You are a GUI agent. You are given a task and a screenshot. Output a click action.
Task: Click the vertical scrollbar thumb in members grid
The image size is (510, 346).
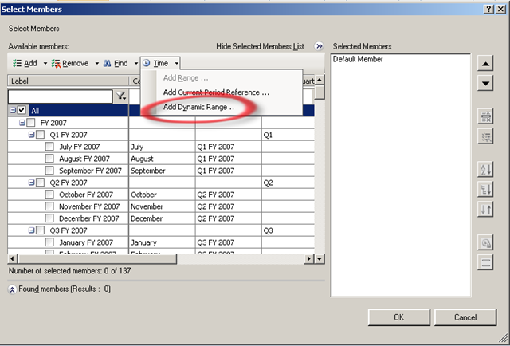(x=320, y=92)
